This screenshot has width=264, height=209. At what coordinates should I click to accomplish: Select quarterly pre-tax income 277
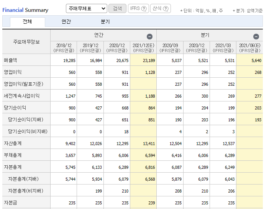point(258,96)
